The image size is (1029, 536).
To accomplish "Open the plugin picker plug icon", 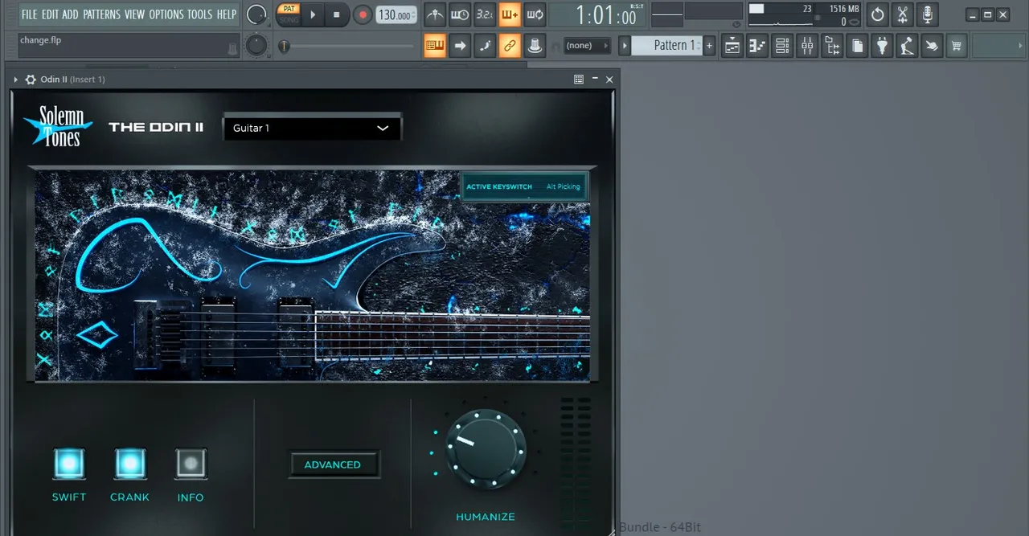I will [x=882, y=46].
